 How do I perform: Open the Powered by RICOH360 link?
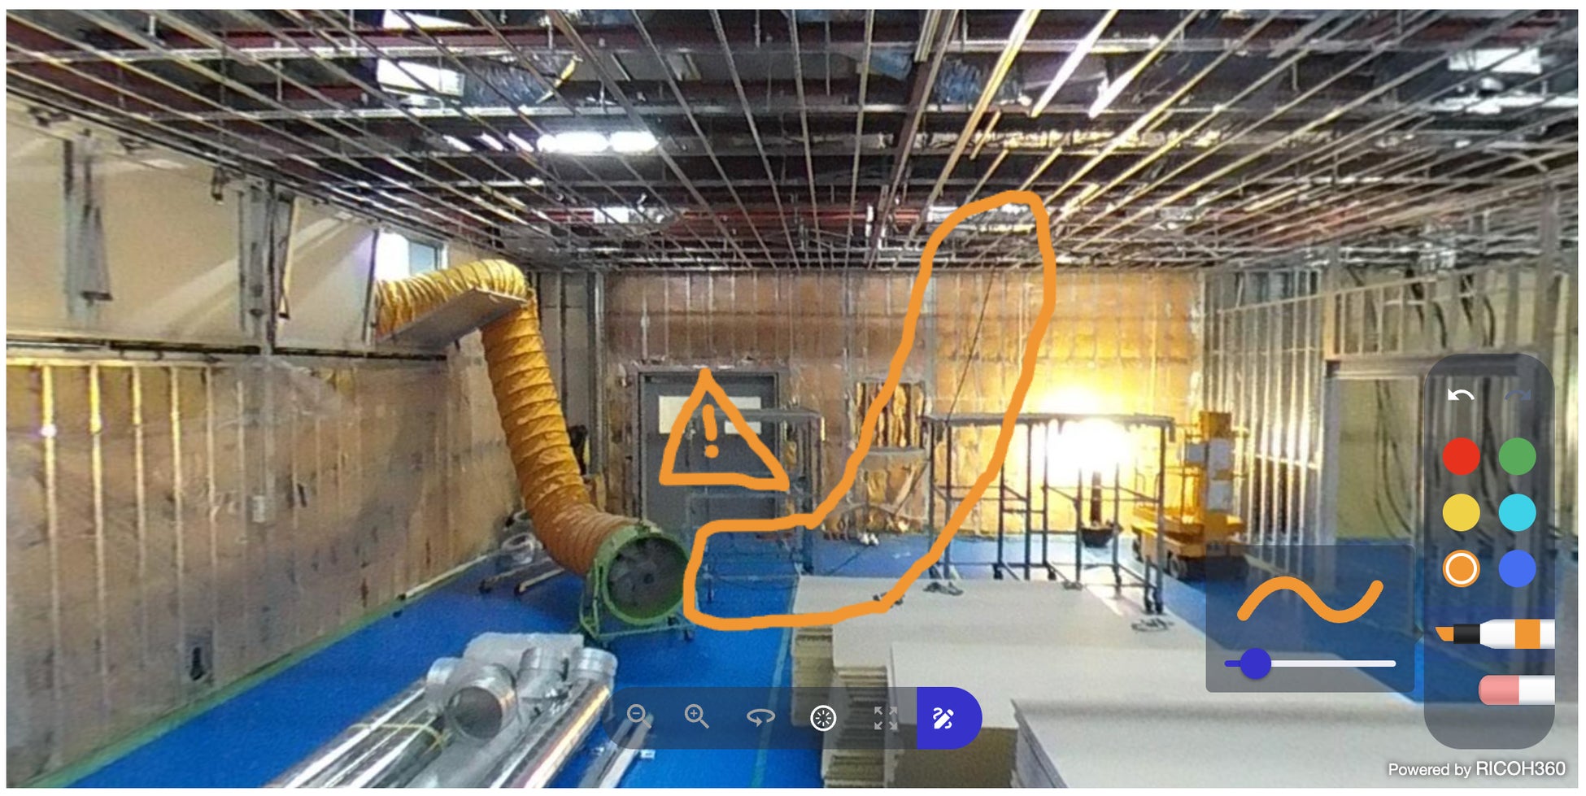coord(1476,769)
